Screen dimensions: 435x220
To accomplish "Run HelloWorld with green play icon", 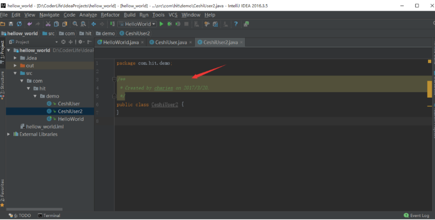I will (x=162, y=24).
